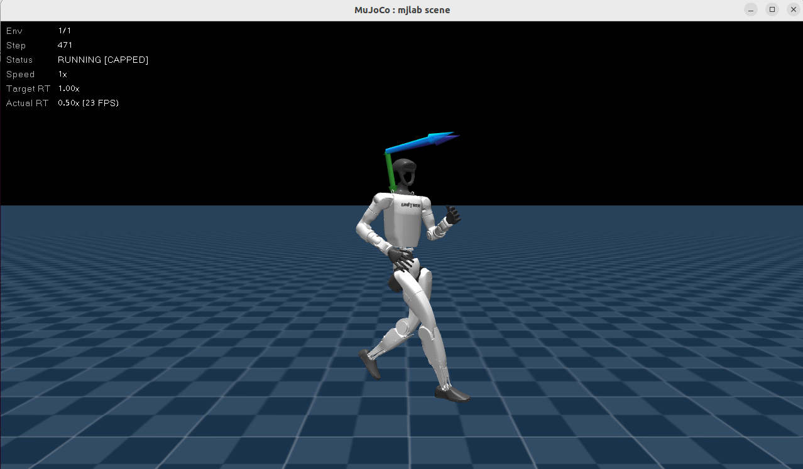This screenshot has width=803, height=469.
Task: Click the "Target RT" label
Action: click(x=28, y=89)
